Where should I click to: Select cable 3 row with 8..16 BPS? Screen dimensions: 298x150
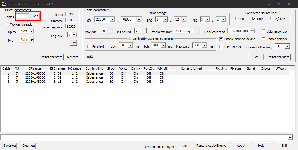pos(145,82)
